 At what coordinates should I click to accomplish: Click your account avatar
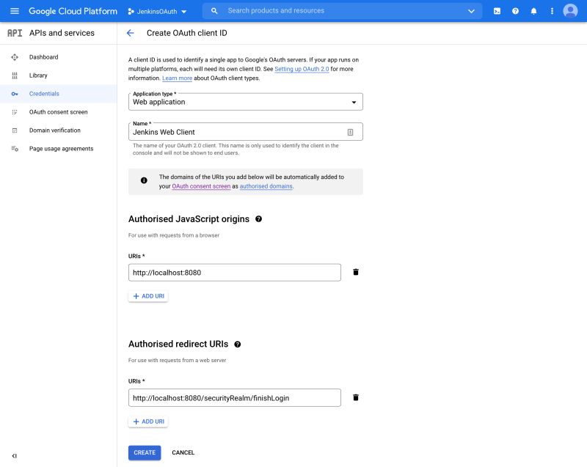(x=570, y=11)
